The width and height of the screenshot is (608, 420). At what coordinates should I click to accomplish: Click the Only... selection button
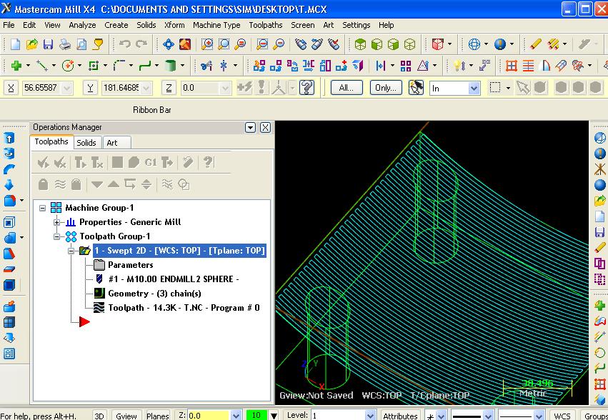pyautogui.click(x=386, y=88)
